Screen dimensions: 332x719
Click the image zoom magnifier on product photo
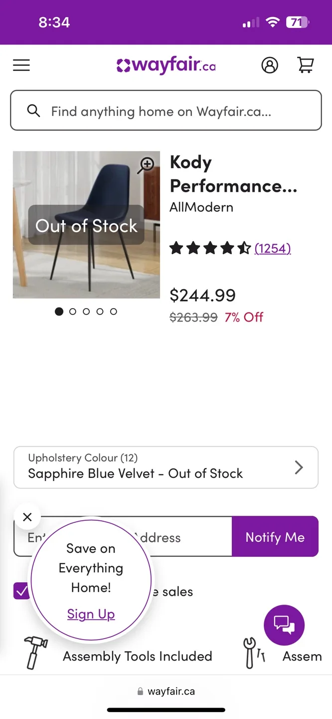click(x=146, y=164)
